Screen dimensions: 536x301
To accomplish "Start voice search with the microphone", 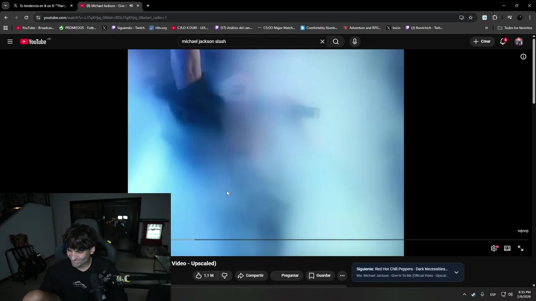I will coord(355,41).
